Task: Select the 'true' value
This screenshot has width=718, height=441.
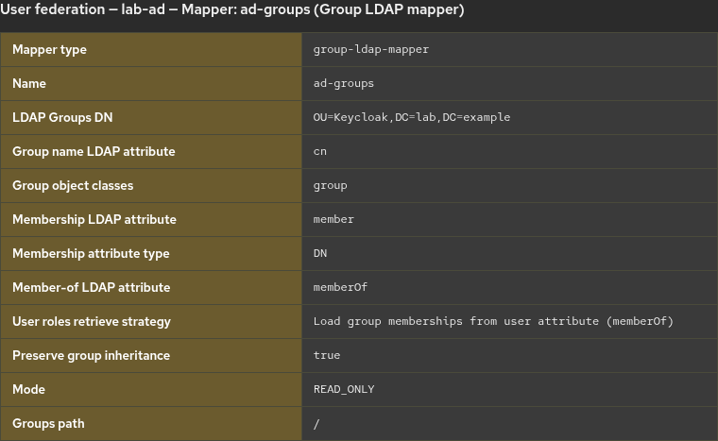Action: click(x=327, y=355)
